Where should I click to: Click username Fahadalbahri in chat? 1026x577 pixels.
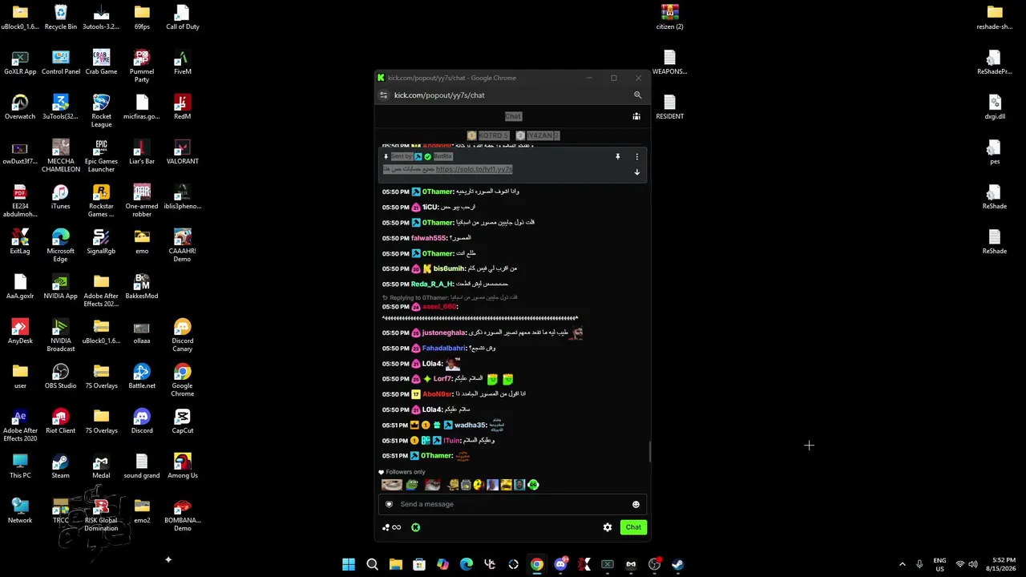444,349
